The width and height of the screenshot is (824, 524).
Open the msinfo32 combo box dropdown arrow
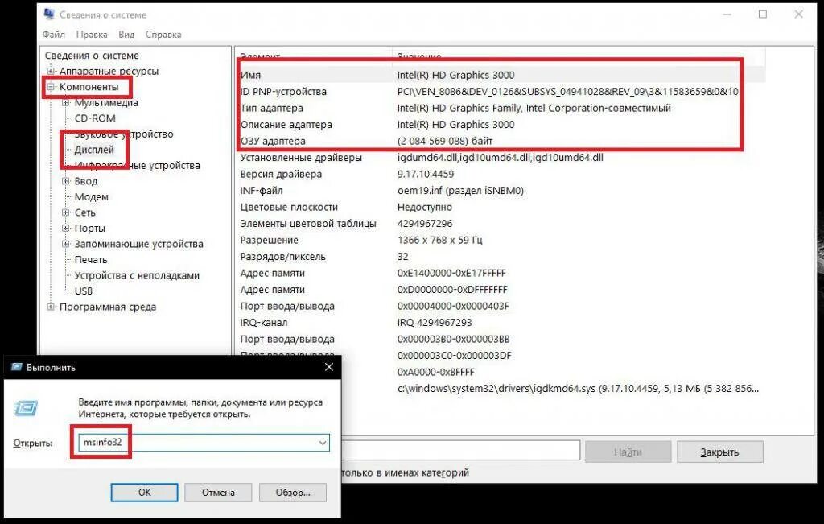(323, 443)
